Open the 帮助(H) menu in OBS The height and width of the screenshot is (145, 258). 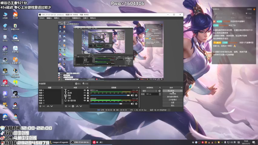coord(93,18)
